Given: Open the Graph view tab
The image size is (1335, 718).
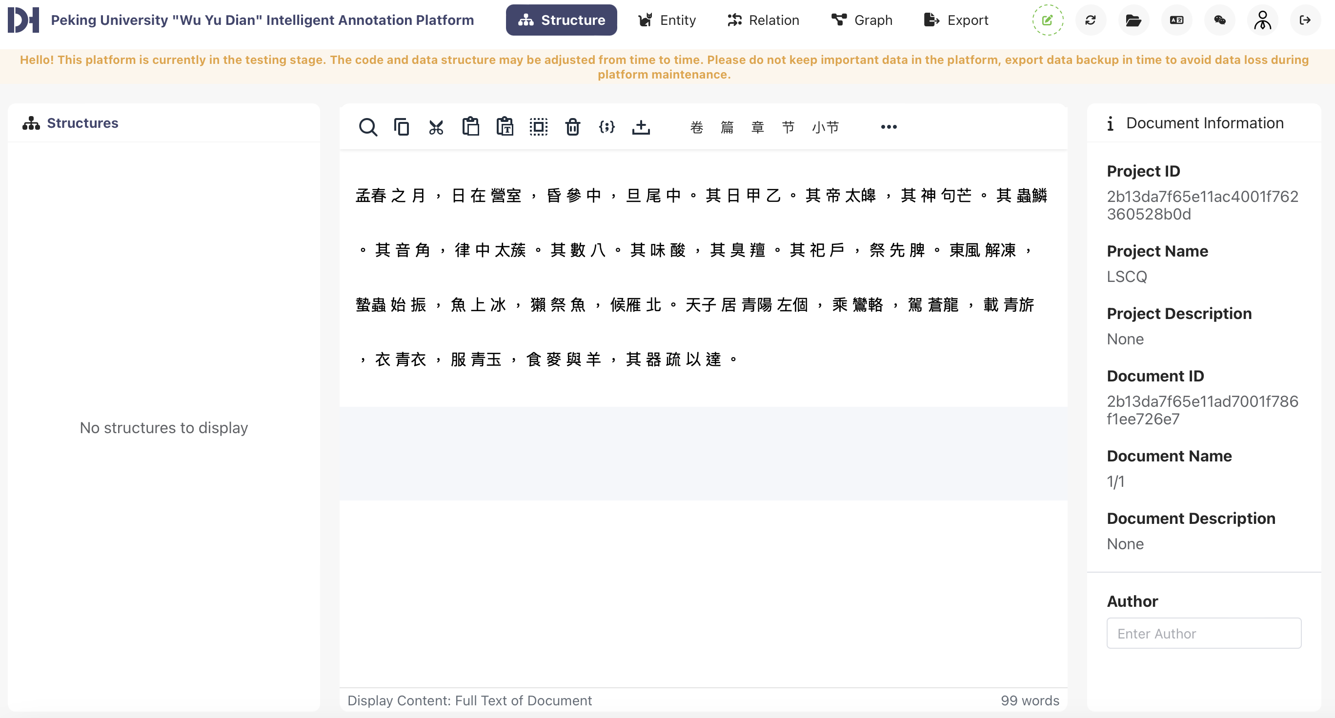Looking at the screenshot, I should pyautogui.click(x=861, y=20).
